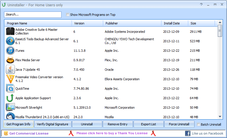Enable Show Microsoft Programs on Top
Viewport: 227px width, 138px height.
click(68, 15)
